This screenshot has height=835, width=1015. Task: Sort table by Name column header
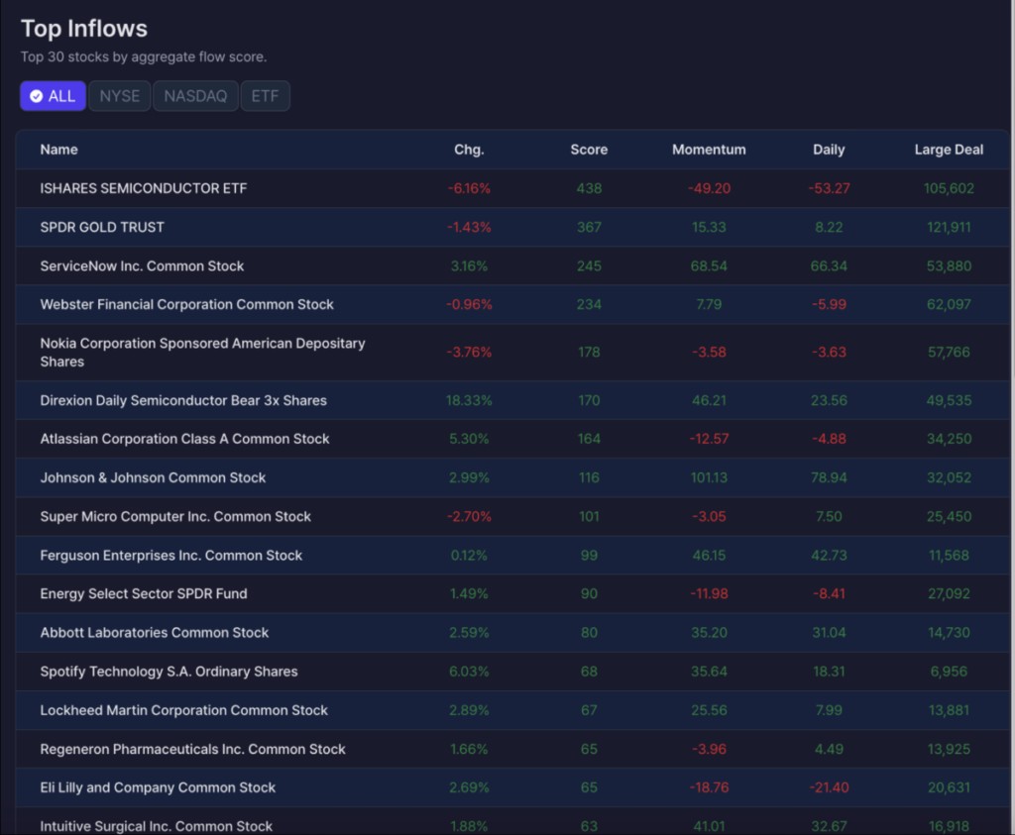(58, 150)
